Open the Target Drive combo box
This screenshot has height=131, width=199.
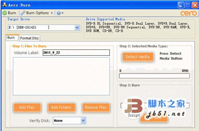point(44,28)
